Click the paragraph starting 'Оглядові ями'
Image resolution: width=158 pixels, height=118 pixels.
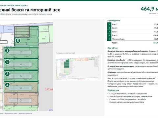pyautogui.click(x=133, y=68)
